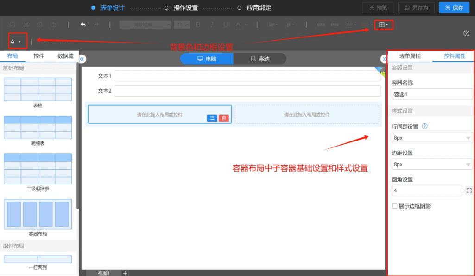
Task: Open the background fill color dropdown
Action: tap(15, 42)
